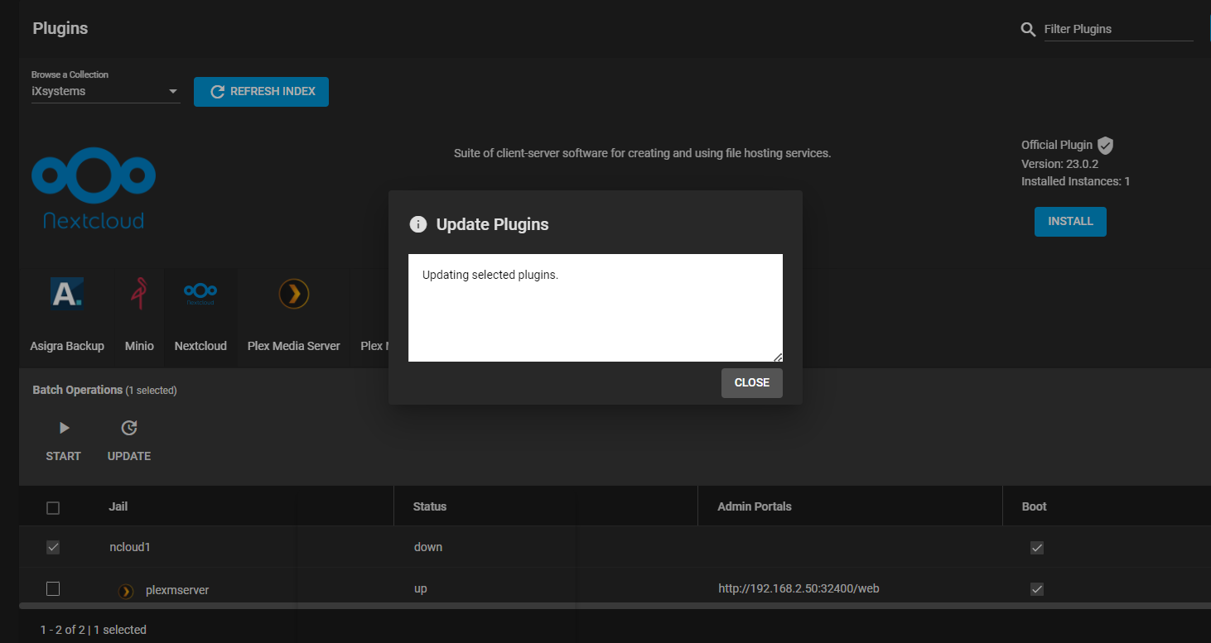Click the 'down' status of ncloud1

click(428, 547)
